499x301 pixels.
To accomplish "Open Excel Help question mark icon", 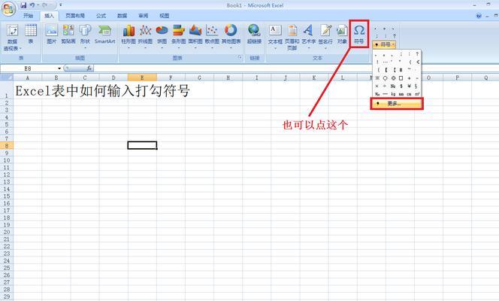I will pyautogui.click(x=479, y=16).
